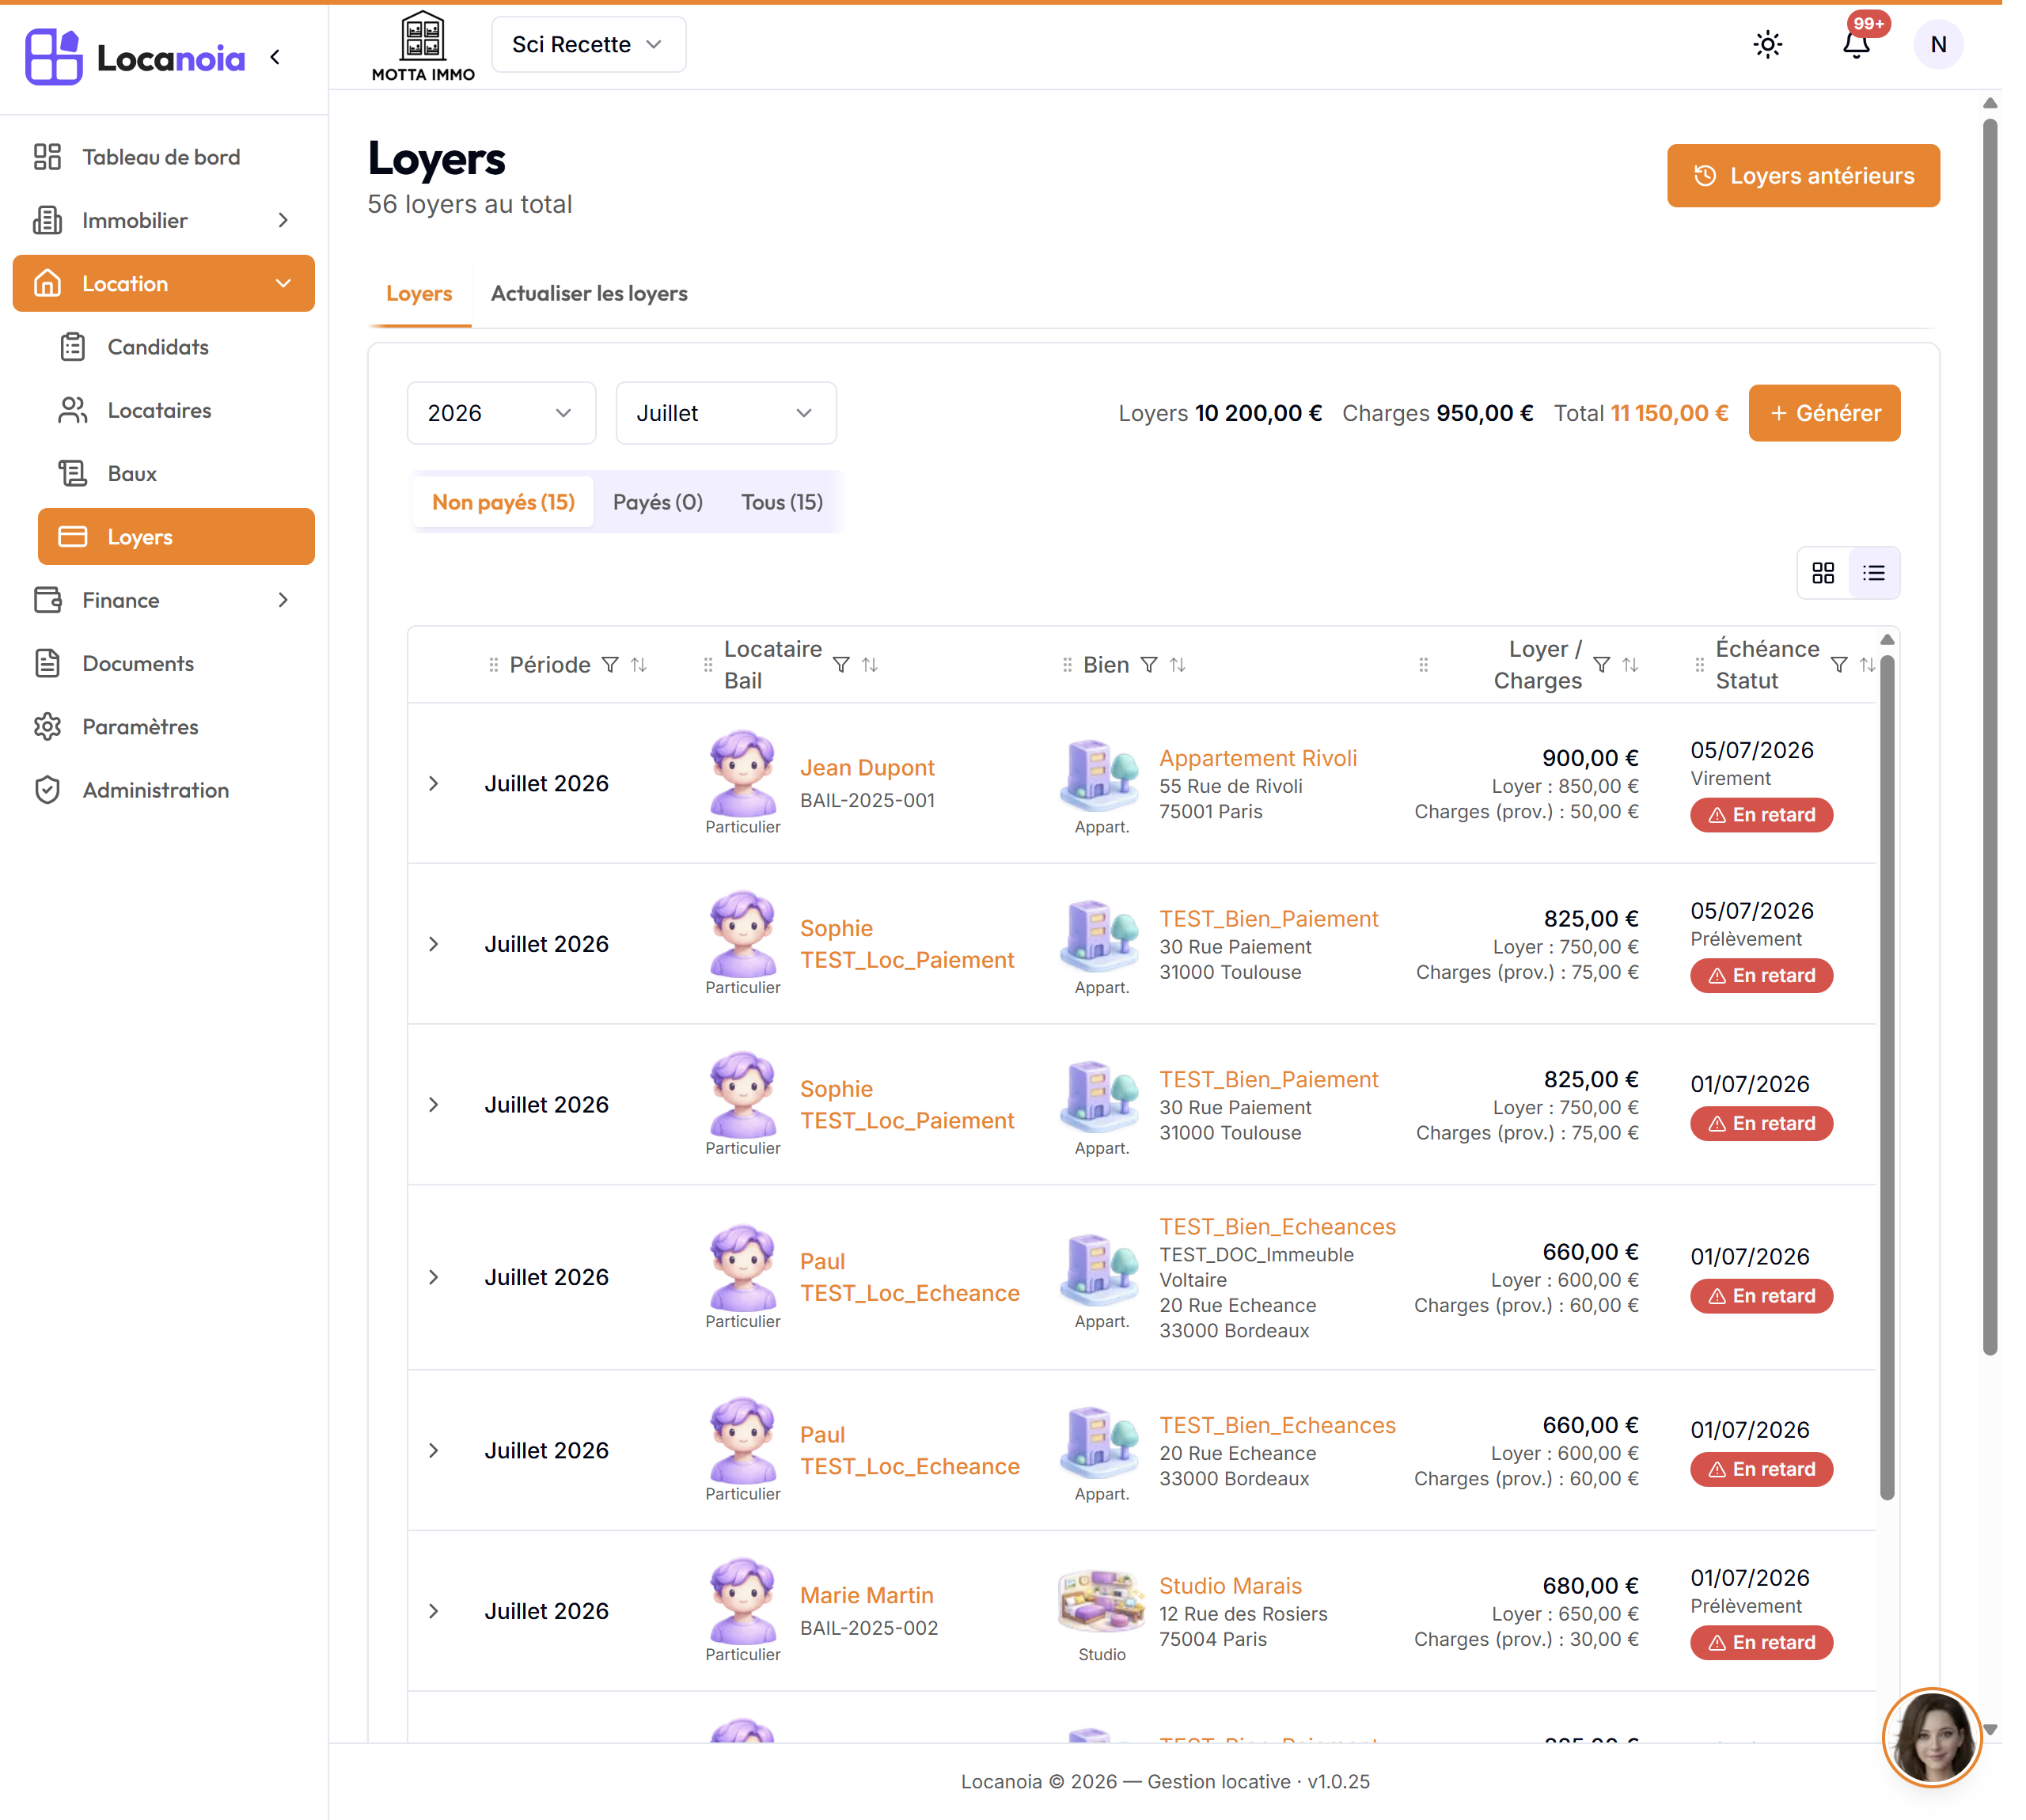The image size is (2026, 1820).
Task: Click the Locanoia logo
Action: (x=136, y=57)
